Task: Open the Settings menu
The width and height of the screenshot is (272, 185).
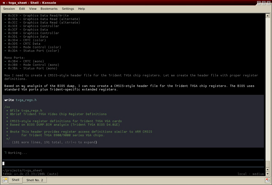Action: pyautogui.click(x=68, y=9)
